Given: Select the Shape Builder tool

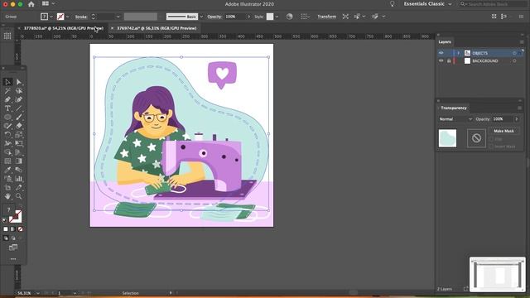Looking at the screenshot, I should (x=7, y=152).
